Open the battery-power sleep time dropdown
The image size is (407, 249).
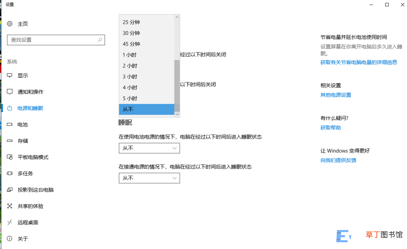point(149,148)
